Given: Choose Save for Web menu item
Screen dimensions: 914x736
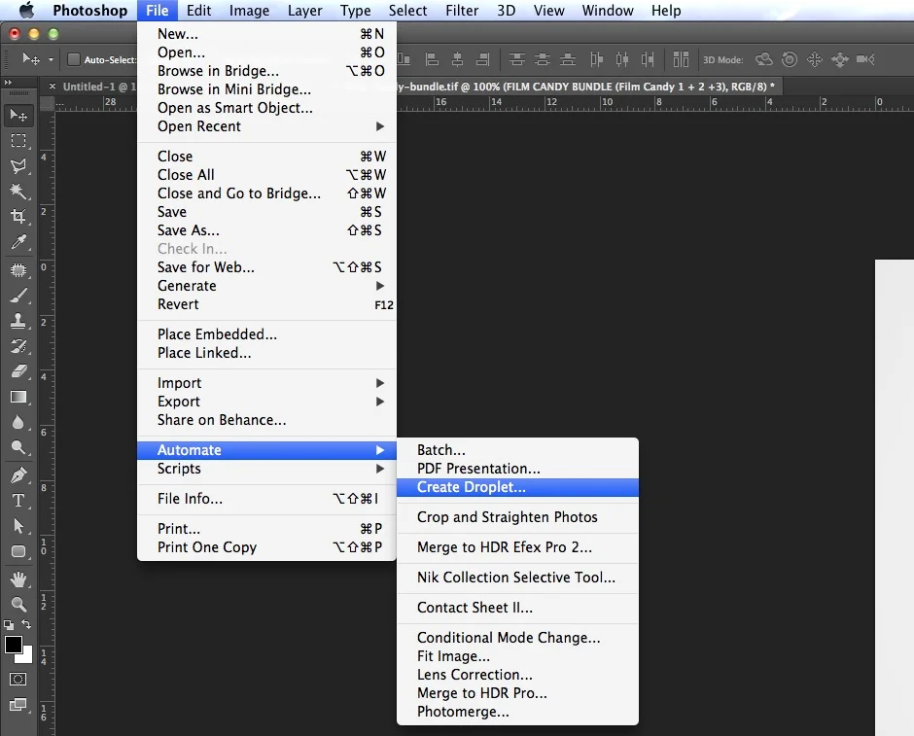Looking at the screenshot, I should [x=266, y=267].
